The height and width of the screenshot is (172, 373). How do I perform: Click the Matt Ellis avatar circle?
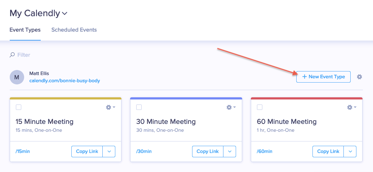[17, 77]
